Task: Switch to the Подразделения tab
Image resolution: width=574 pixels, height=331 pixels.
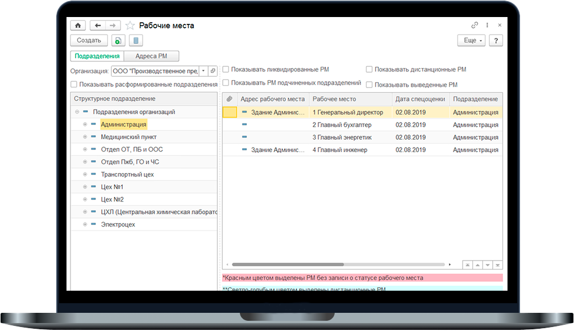Action: 97,56
